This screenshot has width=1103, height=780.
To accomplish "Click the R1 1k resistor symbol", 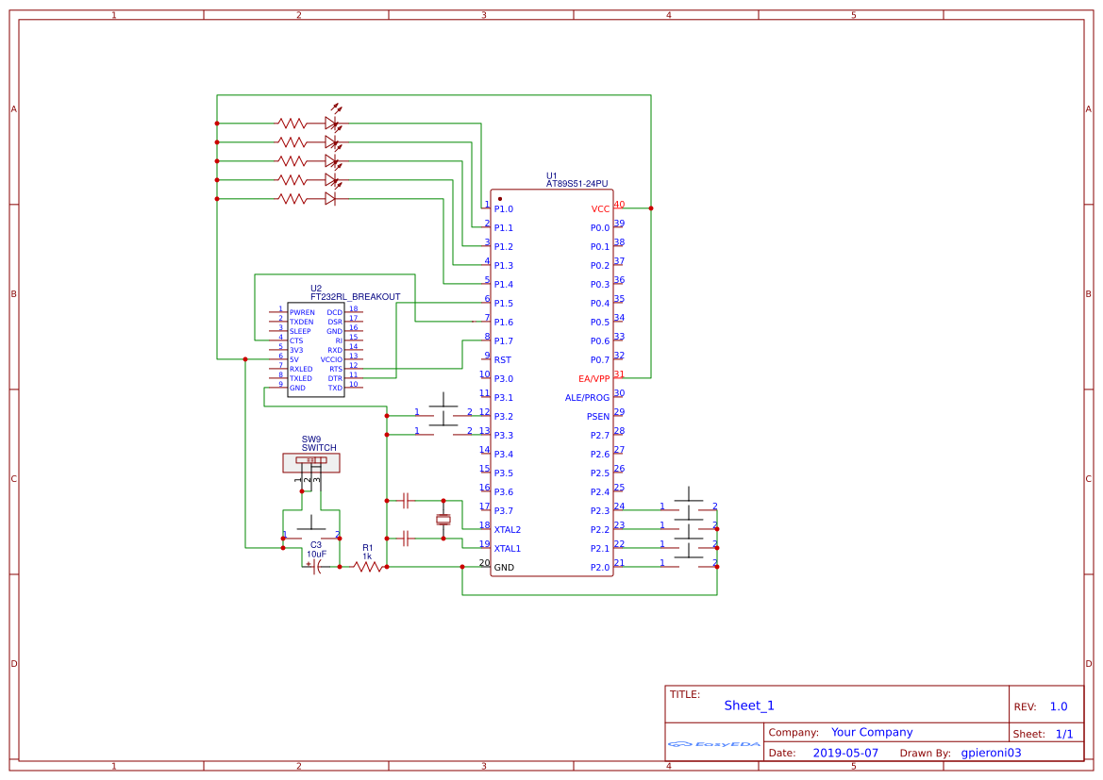I will (x=367, y=567).
